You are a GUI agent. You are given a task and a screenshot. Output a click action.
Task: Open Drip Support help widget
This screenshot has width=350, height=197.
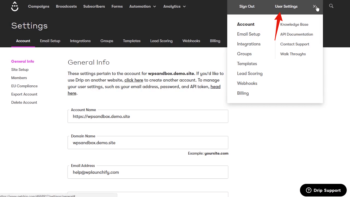[323, 190]
